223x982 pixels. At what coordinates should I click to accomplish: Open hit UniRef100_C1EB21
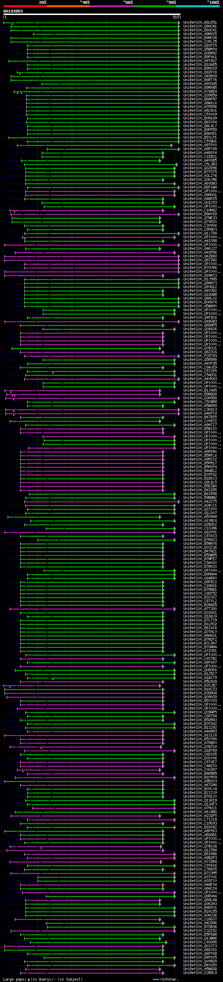click(200, 157)
